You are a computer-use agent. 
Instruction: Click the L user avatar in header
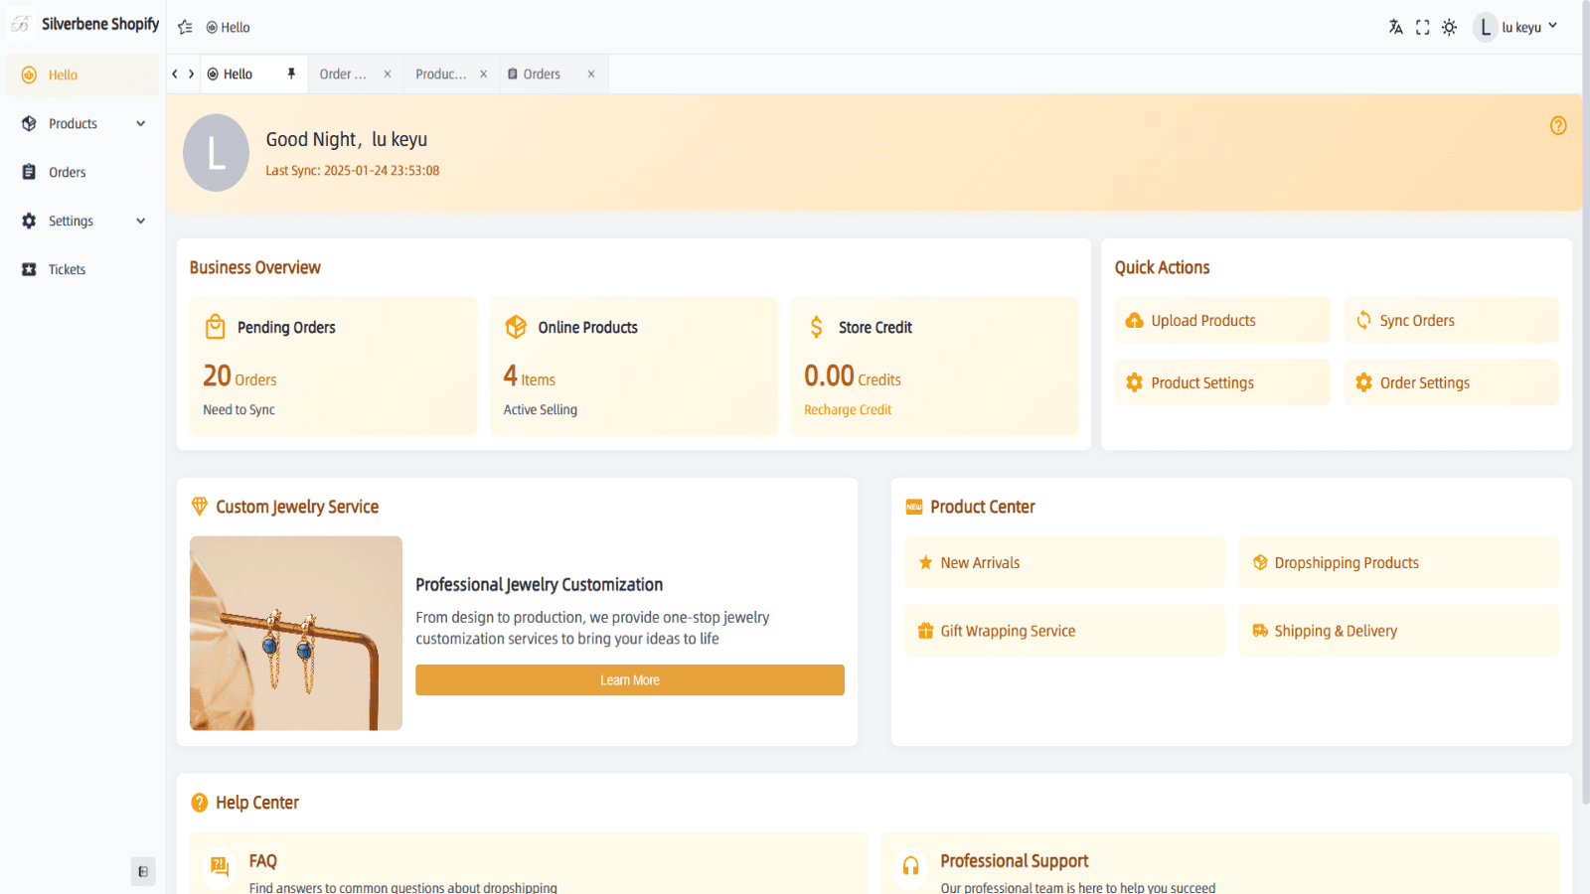click(x=1485, y=28)
